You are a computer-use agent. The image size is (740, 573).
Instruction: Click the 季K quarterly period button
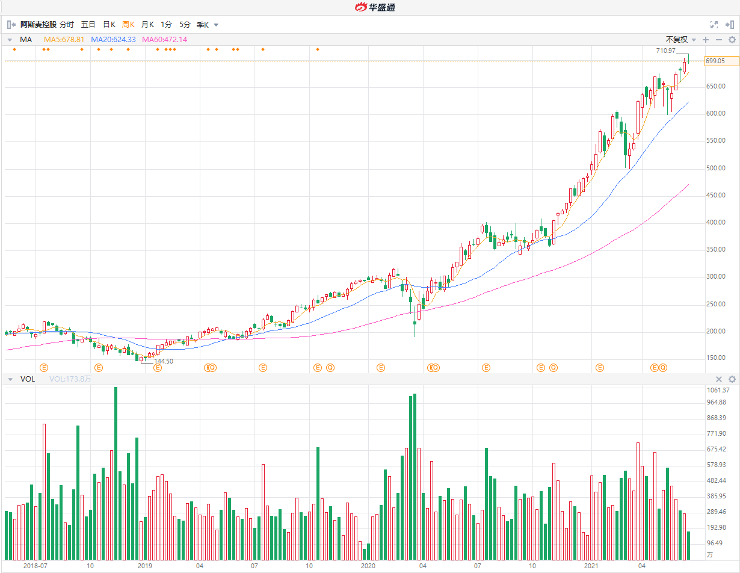(x=203, y=25)
